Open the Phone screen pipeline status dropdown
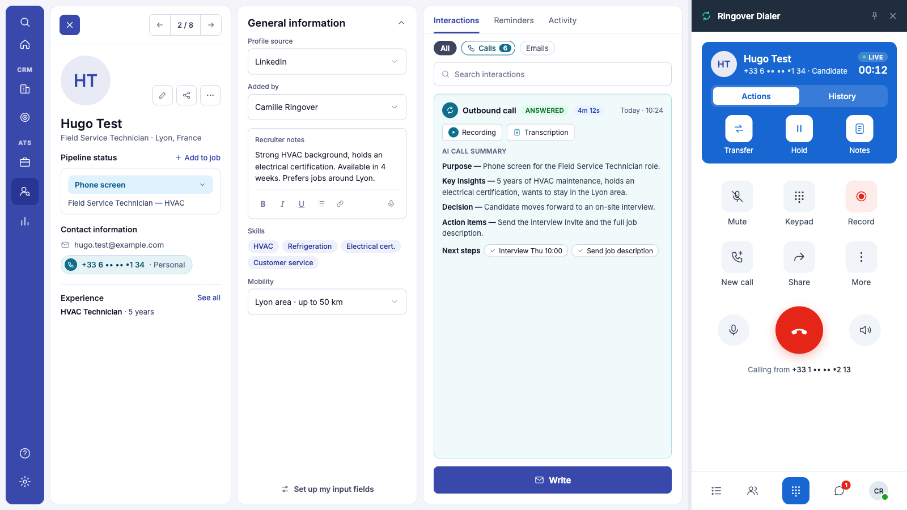Screen dimensions: 907x510 pos(141,185)
